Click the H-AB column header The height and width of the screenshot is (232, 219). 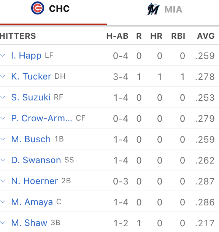pyautogui.click(x=117, y=36)
